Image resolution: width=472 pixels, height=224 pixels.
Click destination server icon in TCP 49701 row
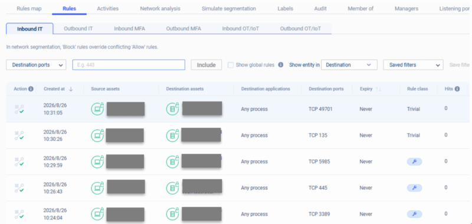coord(173,109)
